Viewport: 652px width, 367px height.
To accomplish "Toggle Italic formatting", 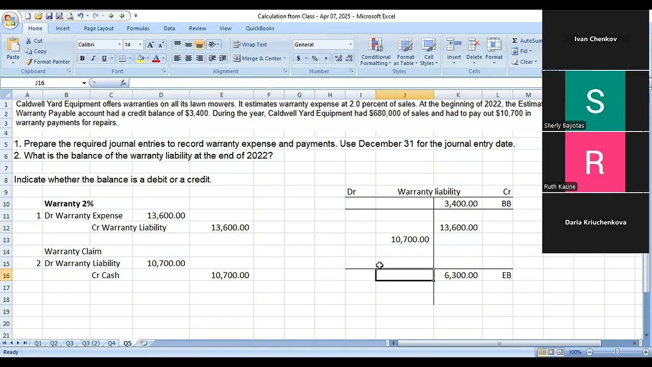I will (x=93, y=59).
